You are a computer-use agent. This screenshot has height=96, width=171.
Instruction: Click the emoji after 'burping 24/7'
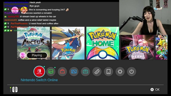tap(67, 10)
